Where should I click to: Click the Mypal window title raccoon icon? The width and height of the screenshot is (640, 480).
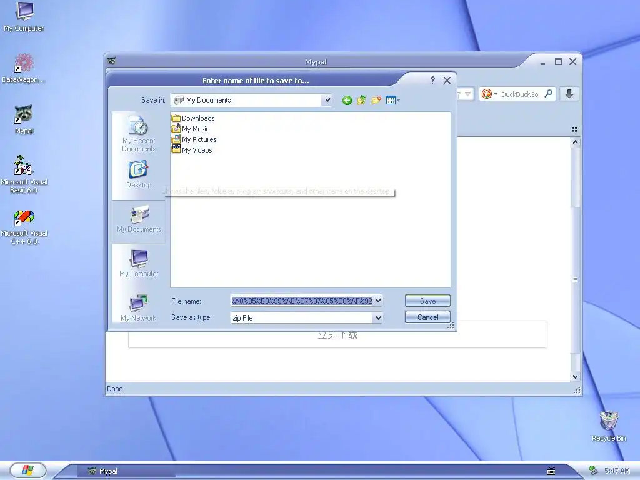[111, 61]
